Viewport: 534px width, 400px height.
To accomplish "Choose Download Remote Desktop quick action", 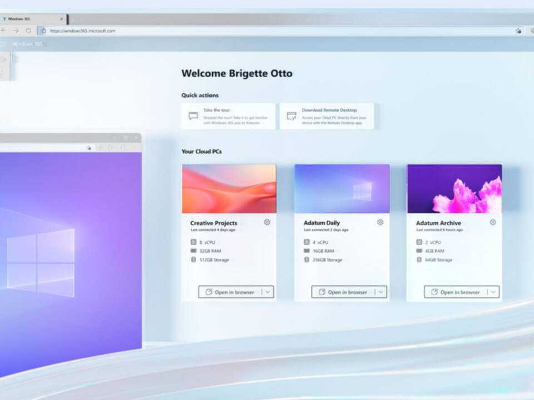I will (327, 116).
